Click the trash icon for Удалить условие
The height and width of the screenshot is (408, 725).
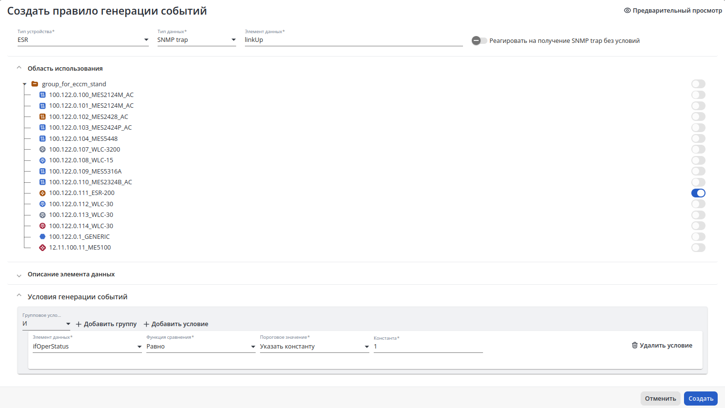635,345
